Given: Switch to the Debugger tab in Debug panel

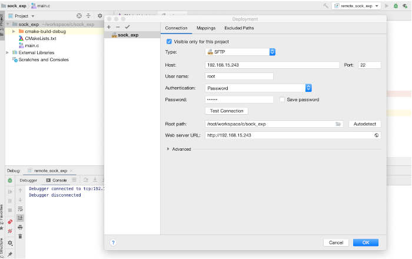Looking at the screenshot, I should 28,181.
